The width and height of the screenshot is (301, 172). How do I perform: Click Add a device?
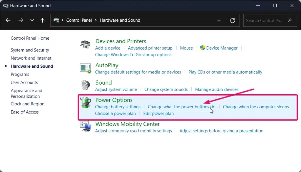[108, 48]
